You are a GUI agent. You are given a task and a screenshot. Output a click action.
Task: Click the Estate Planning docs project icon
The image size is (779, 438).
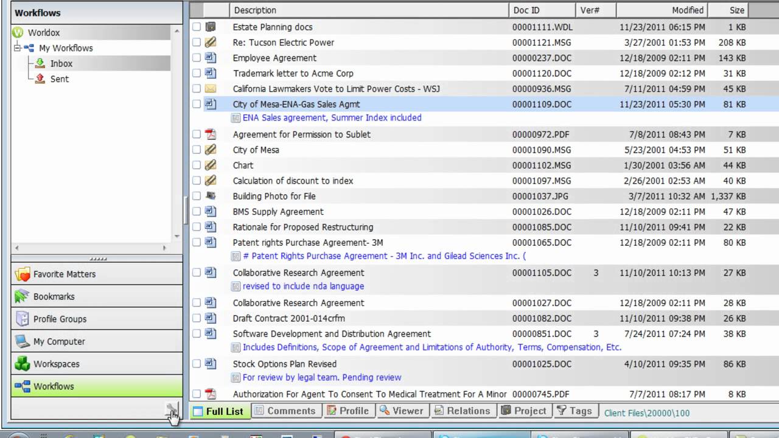(x=211, y=27)
